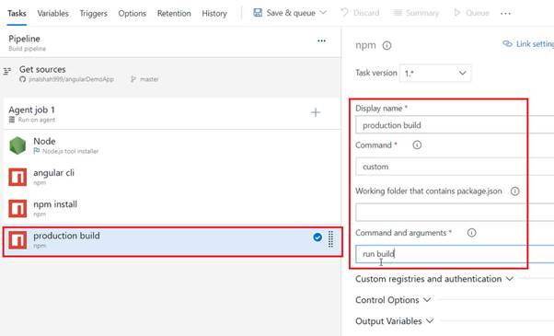Click the Working folder input field
554x336 pixels.
(455, 212)
